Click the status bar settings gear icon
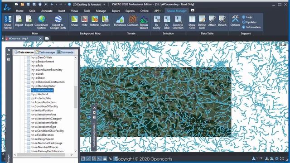This screenshot has width=290, height=163. pyautogui.click(x=277, y=158)
